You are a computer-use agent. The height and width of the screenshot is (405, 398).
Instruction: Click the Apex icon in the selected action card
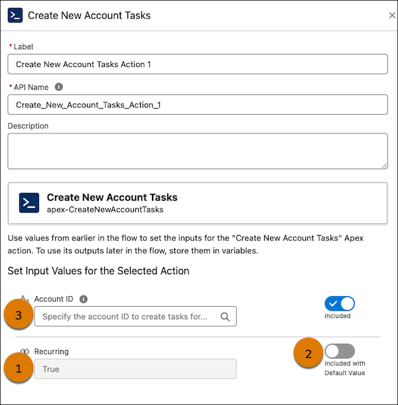point(29,202)
